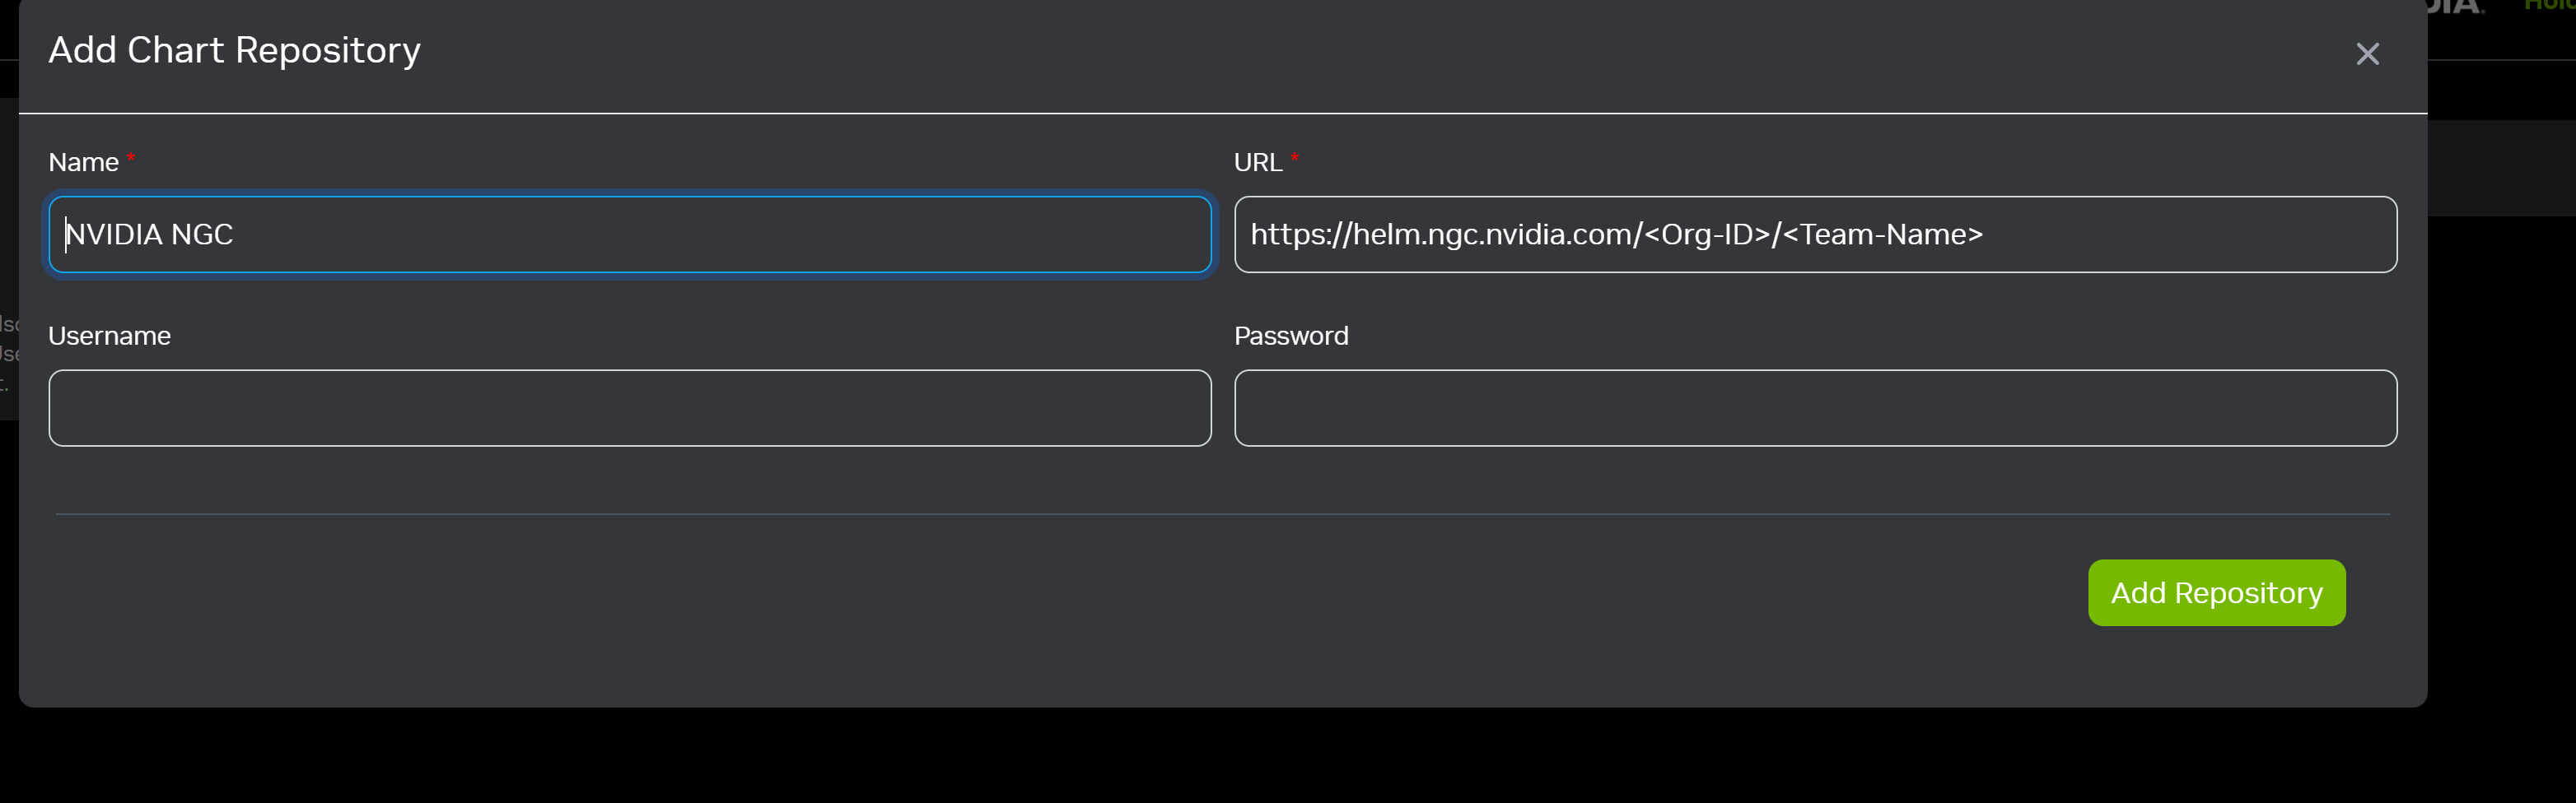Click the Org-ID placeholder in the URL

1707,234
